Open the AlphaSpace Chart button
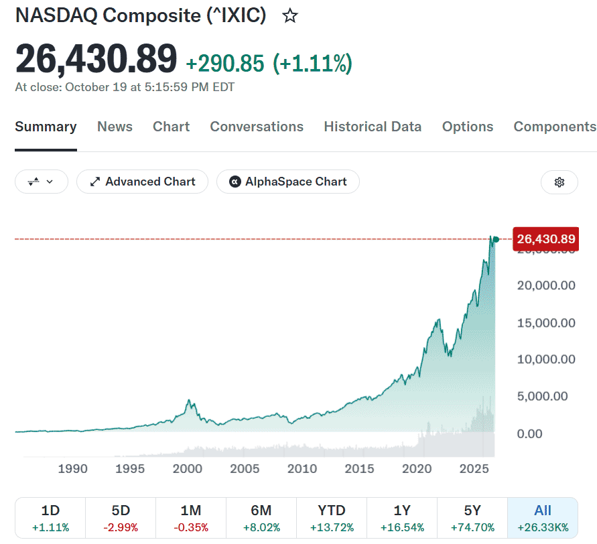597x544 pixels. click(288, 182)
